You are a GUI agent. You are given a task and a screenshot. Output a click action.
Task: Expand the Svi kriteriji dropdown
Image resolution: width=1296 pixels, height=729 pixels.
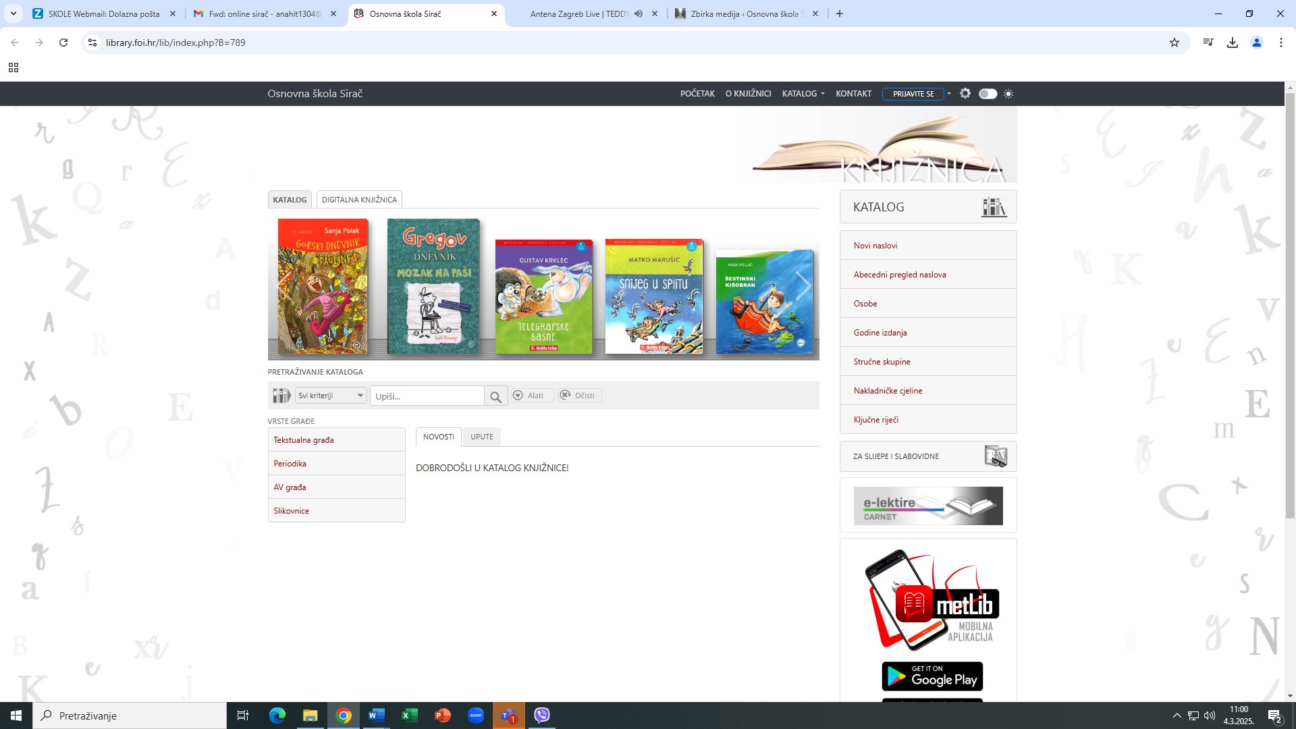click(331, 396)
